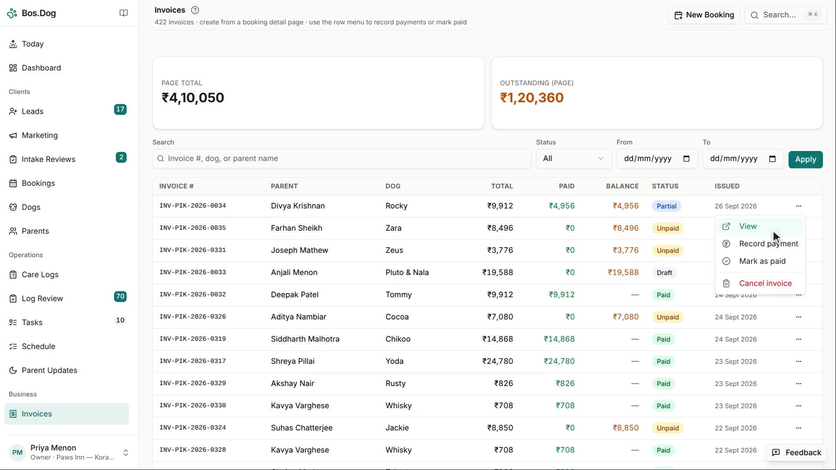The height and width of the screenshot is (470, 836).
Task: Choose View in the row menu
Action: pos(760,226)
